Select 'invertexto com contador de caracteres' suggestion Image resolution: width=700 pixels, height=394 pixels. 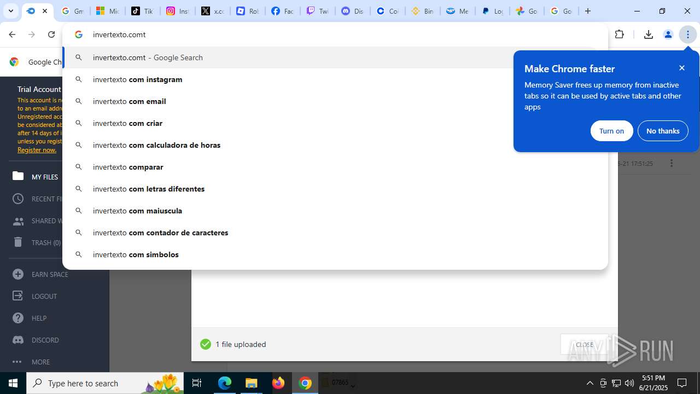pyautogui.click(x=335, y=233)
